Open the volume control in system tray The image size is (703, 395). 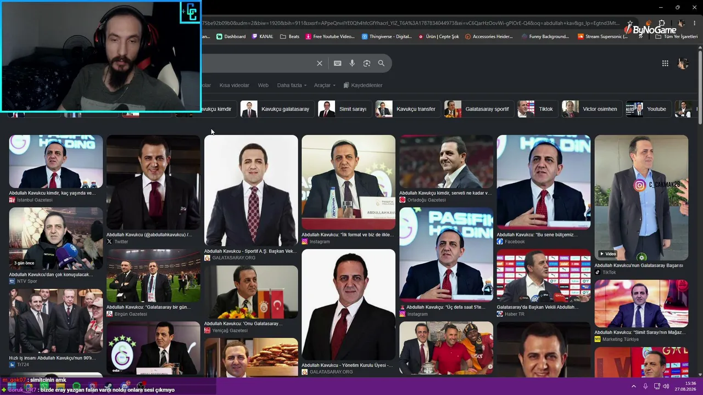coord(667,386)
